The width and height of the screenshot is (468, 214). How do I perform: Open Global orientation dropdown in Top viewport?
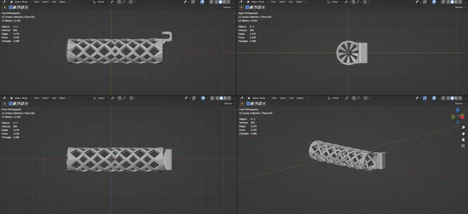coord(100,2)
